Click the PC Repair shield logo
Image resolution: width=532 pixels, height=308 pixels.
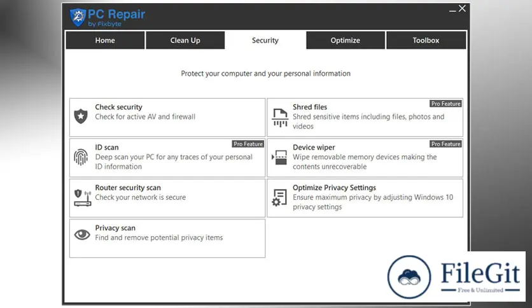click(x=78, y=17)
